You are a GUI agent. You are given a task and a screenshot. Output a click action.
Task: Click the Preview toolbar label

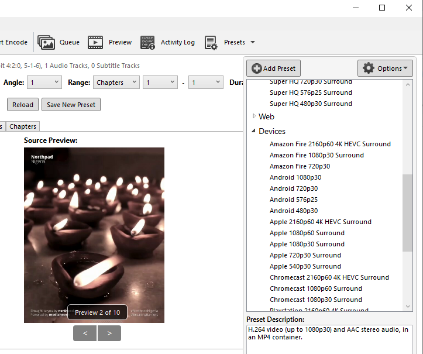[x=120, y=42]
